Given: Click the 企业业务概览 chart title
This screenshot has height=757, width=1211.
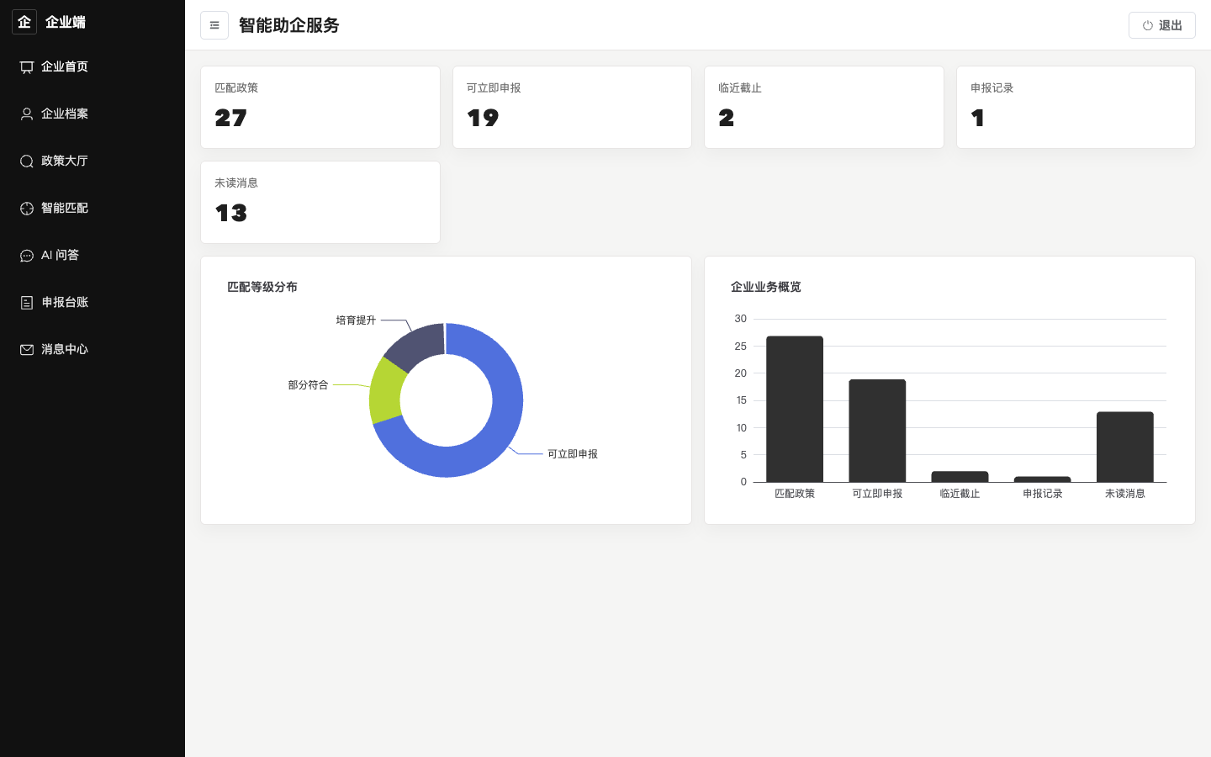Looking at the screenshot, I should coord(766,287).
